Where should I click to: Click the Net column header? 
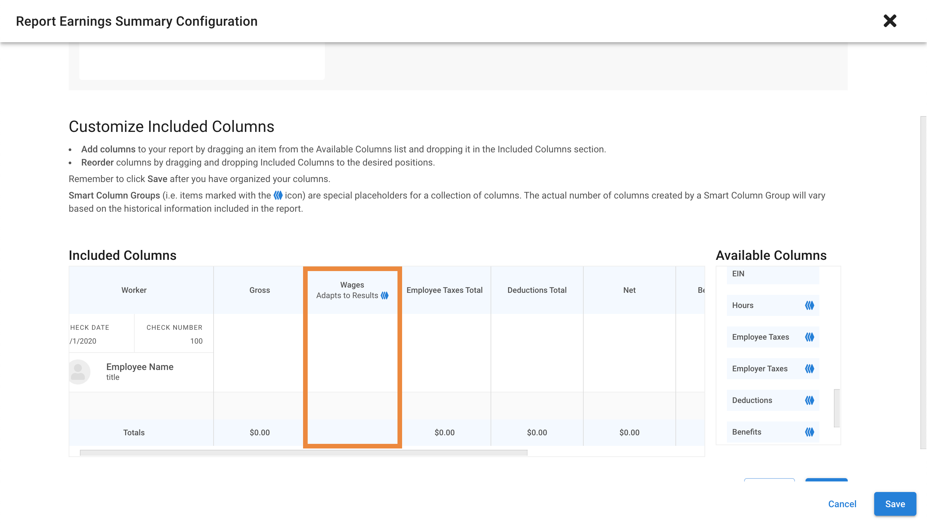click(x=629, y=290)
